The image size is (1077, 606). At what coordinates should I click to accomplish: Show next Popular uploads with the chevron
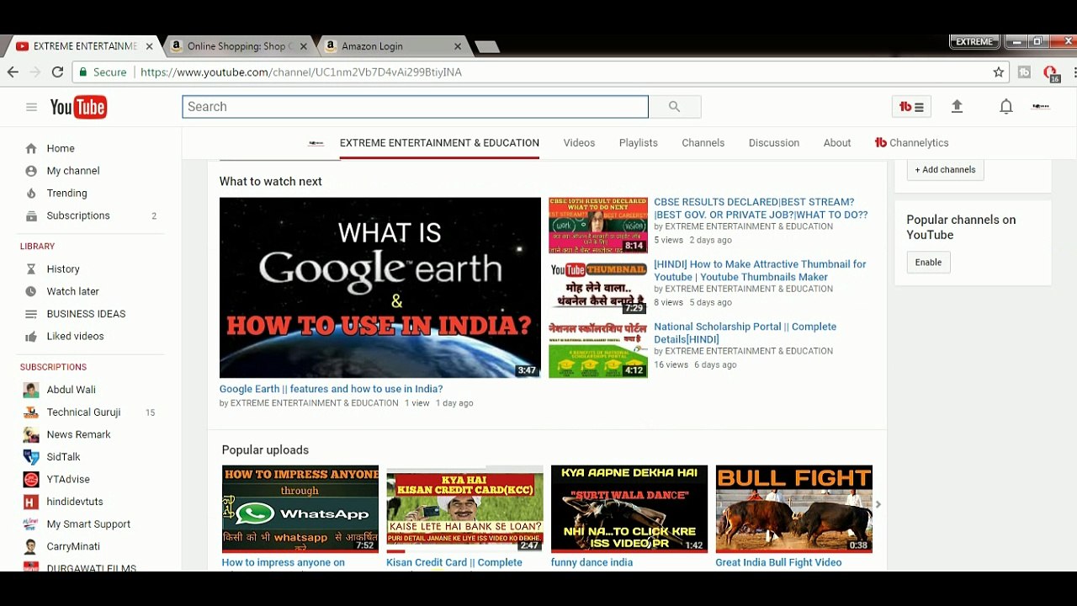click(878, 505)
